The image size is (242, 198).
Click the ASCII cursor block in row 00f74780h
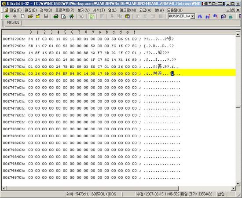172,73
